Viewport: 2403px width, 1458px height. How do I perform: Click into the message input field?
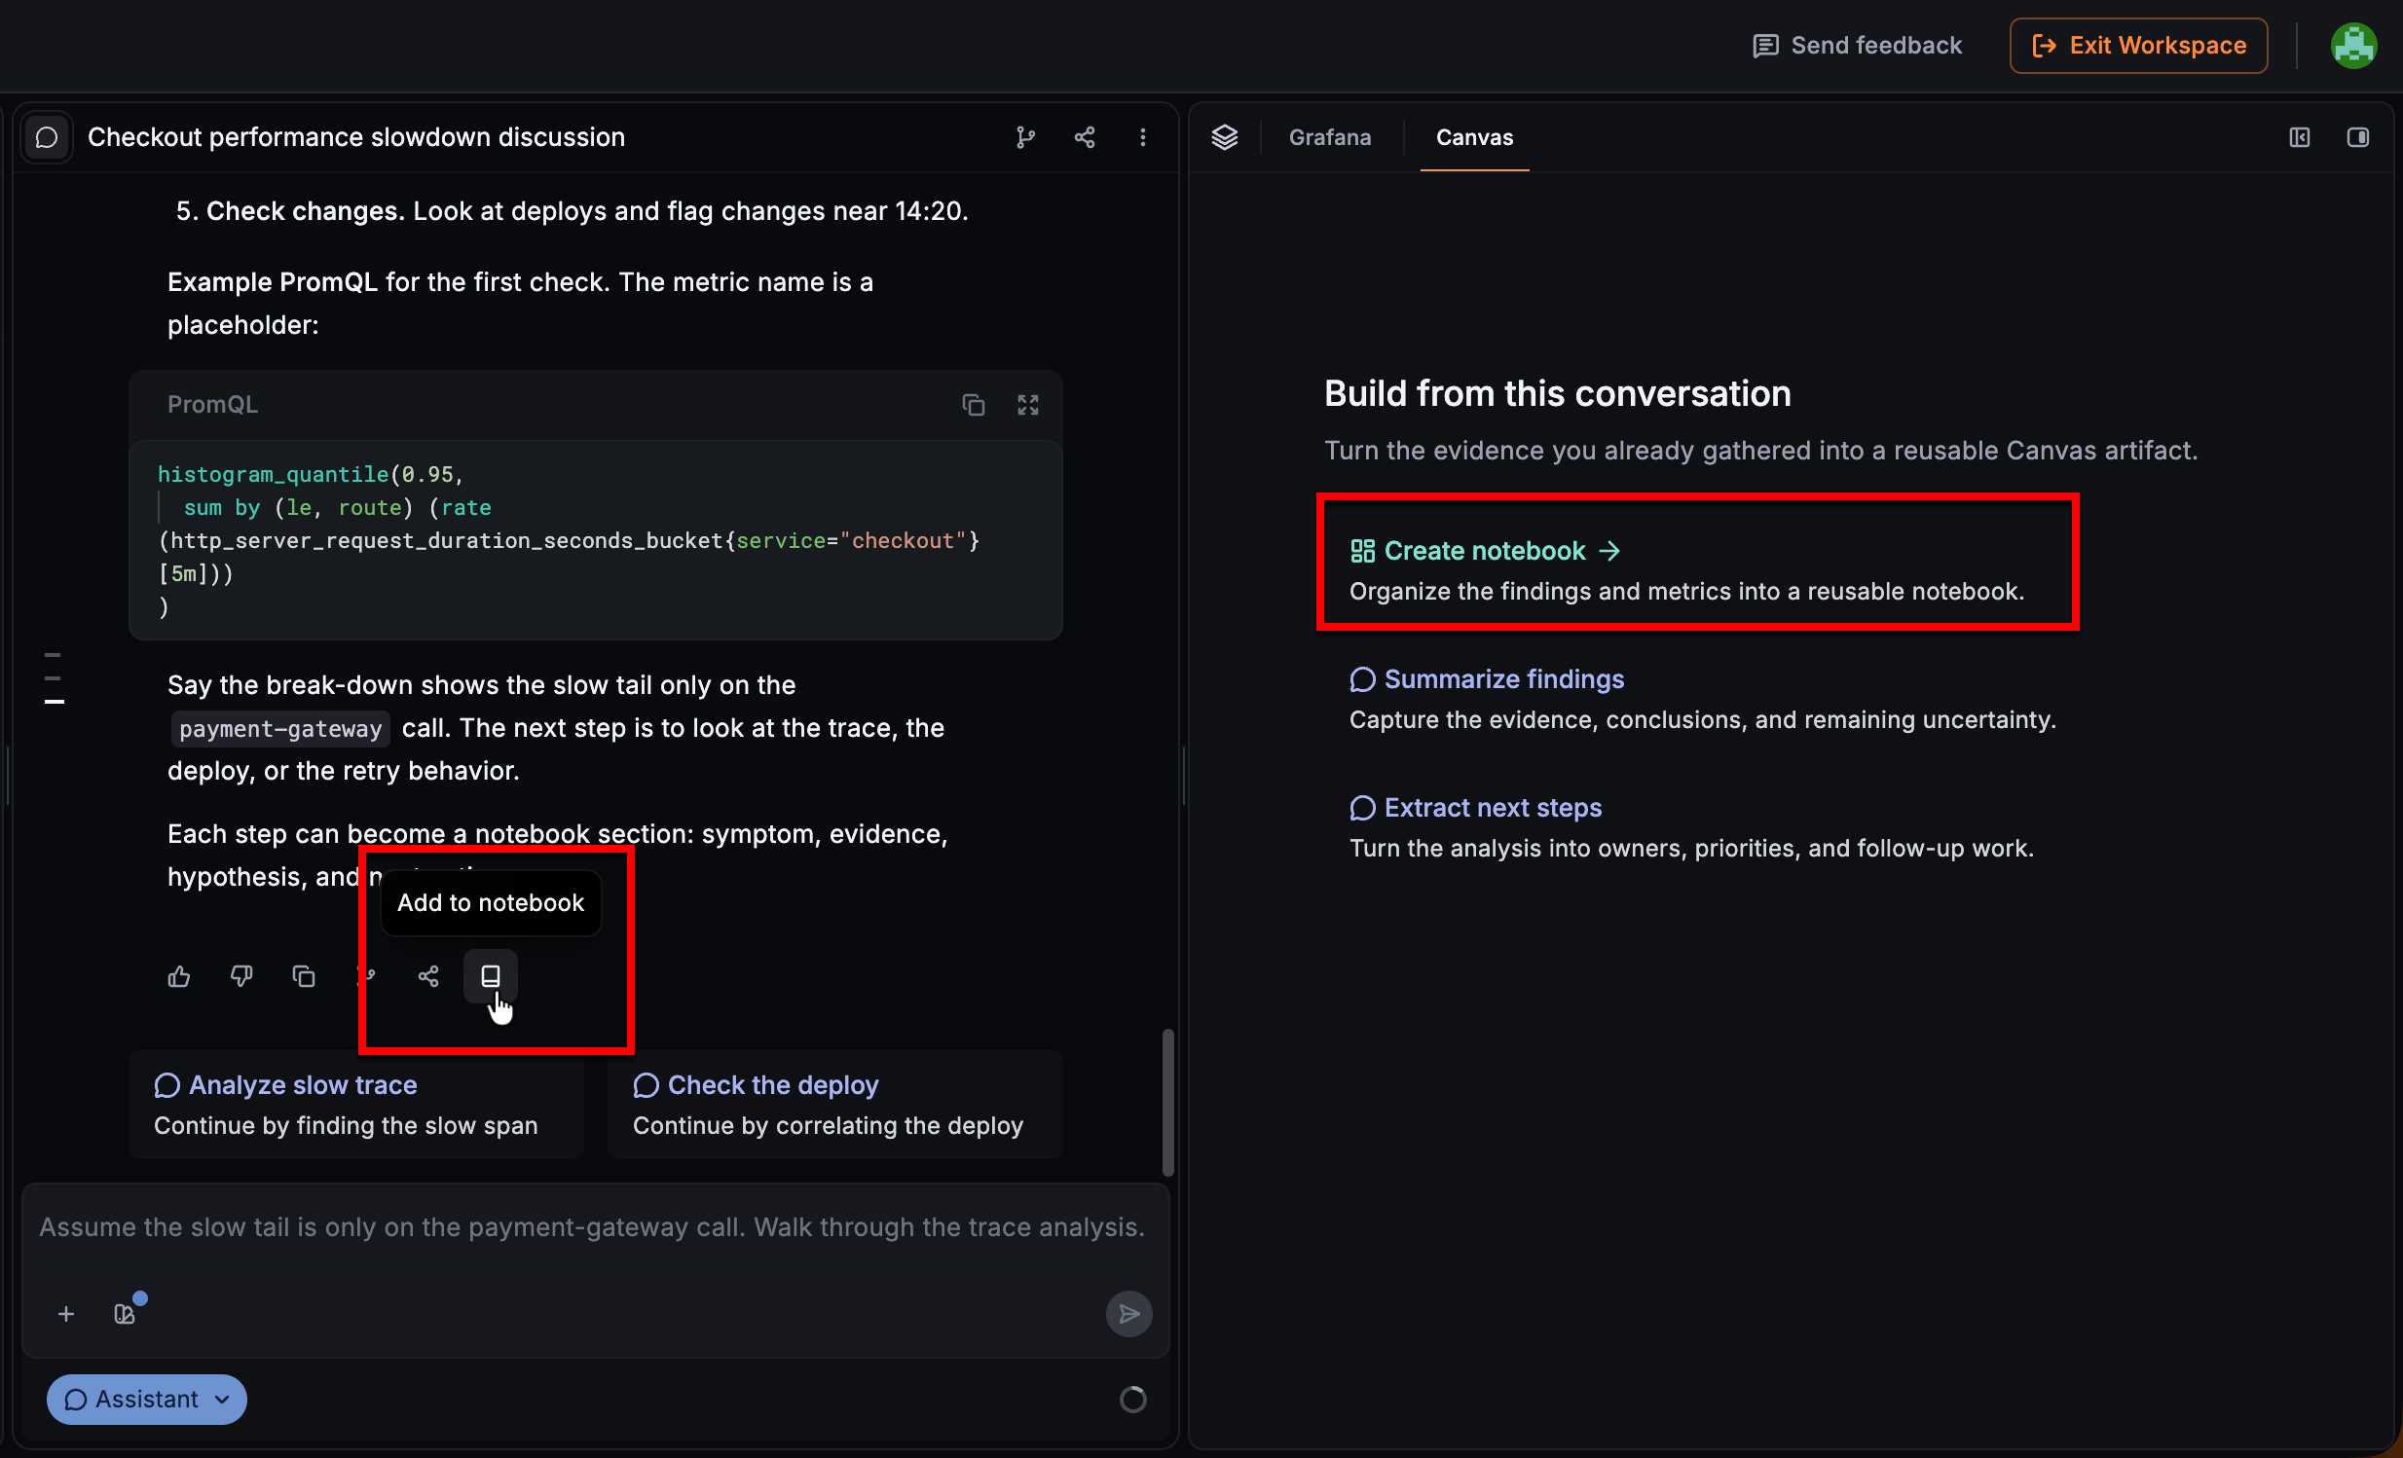point(595,1228)
